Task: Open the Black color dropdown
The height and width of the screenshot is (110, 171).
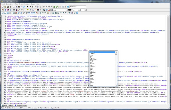Action: click(x=79, y=10)
